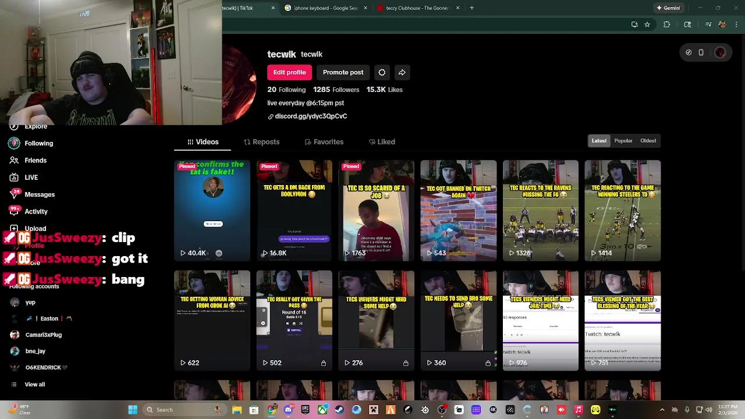
Task: Click TikTok profile avatar top right
Action: (720, 52)
